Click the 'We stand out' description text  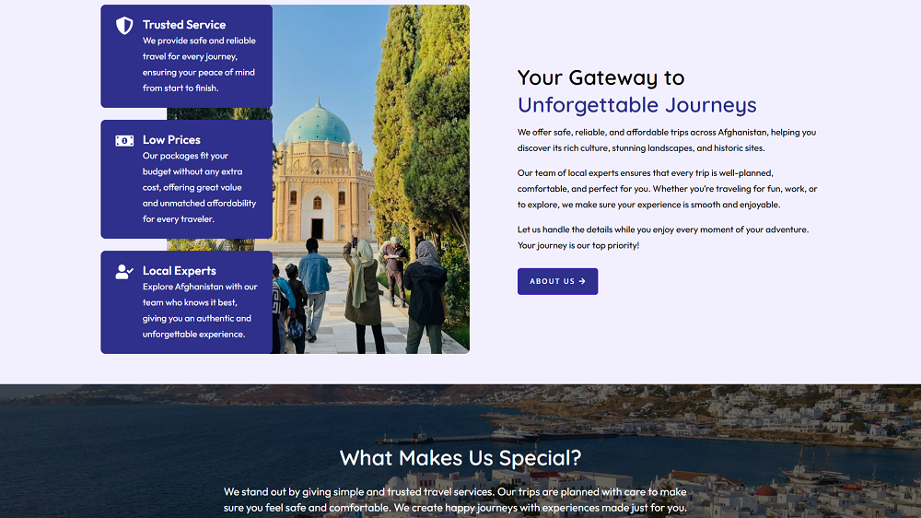pyautogui.click(x=455, y=500)
